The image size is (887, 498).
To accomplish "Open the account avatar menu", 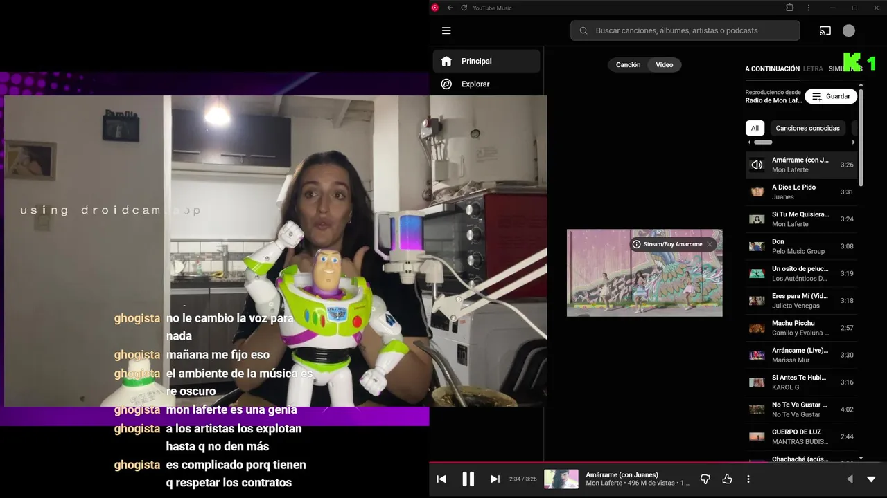I will (x=849, y=30).
